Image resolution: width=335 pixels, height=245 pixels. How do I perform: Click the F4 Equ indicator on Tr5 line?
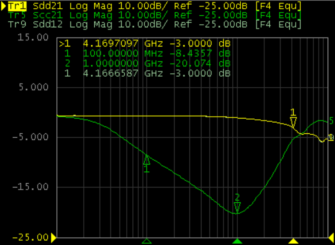tap(277, 15)
